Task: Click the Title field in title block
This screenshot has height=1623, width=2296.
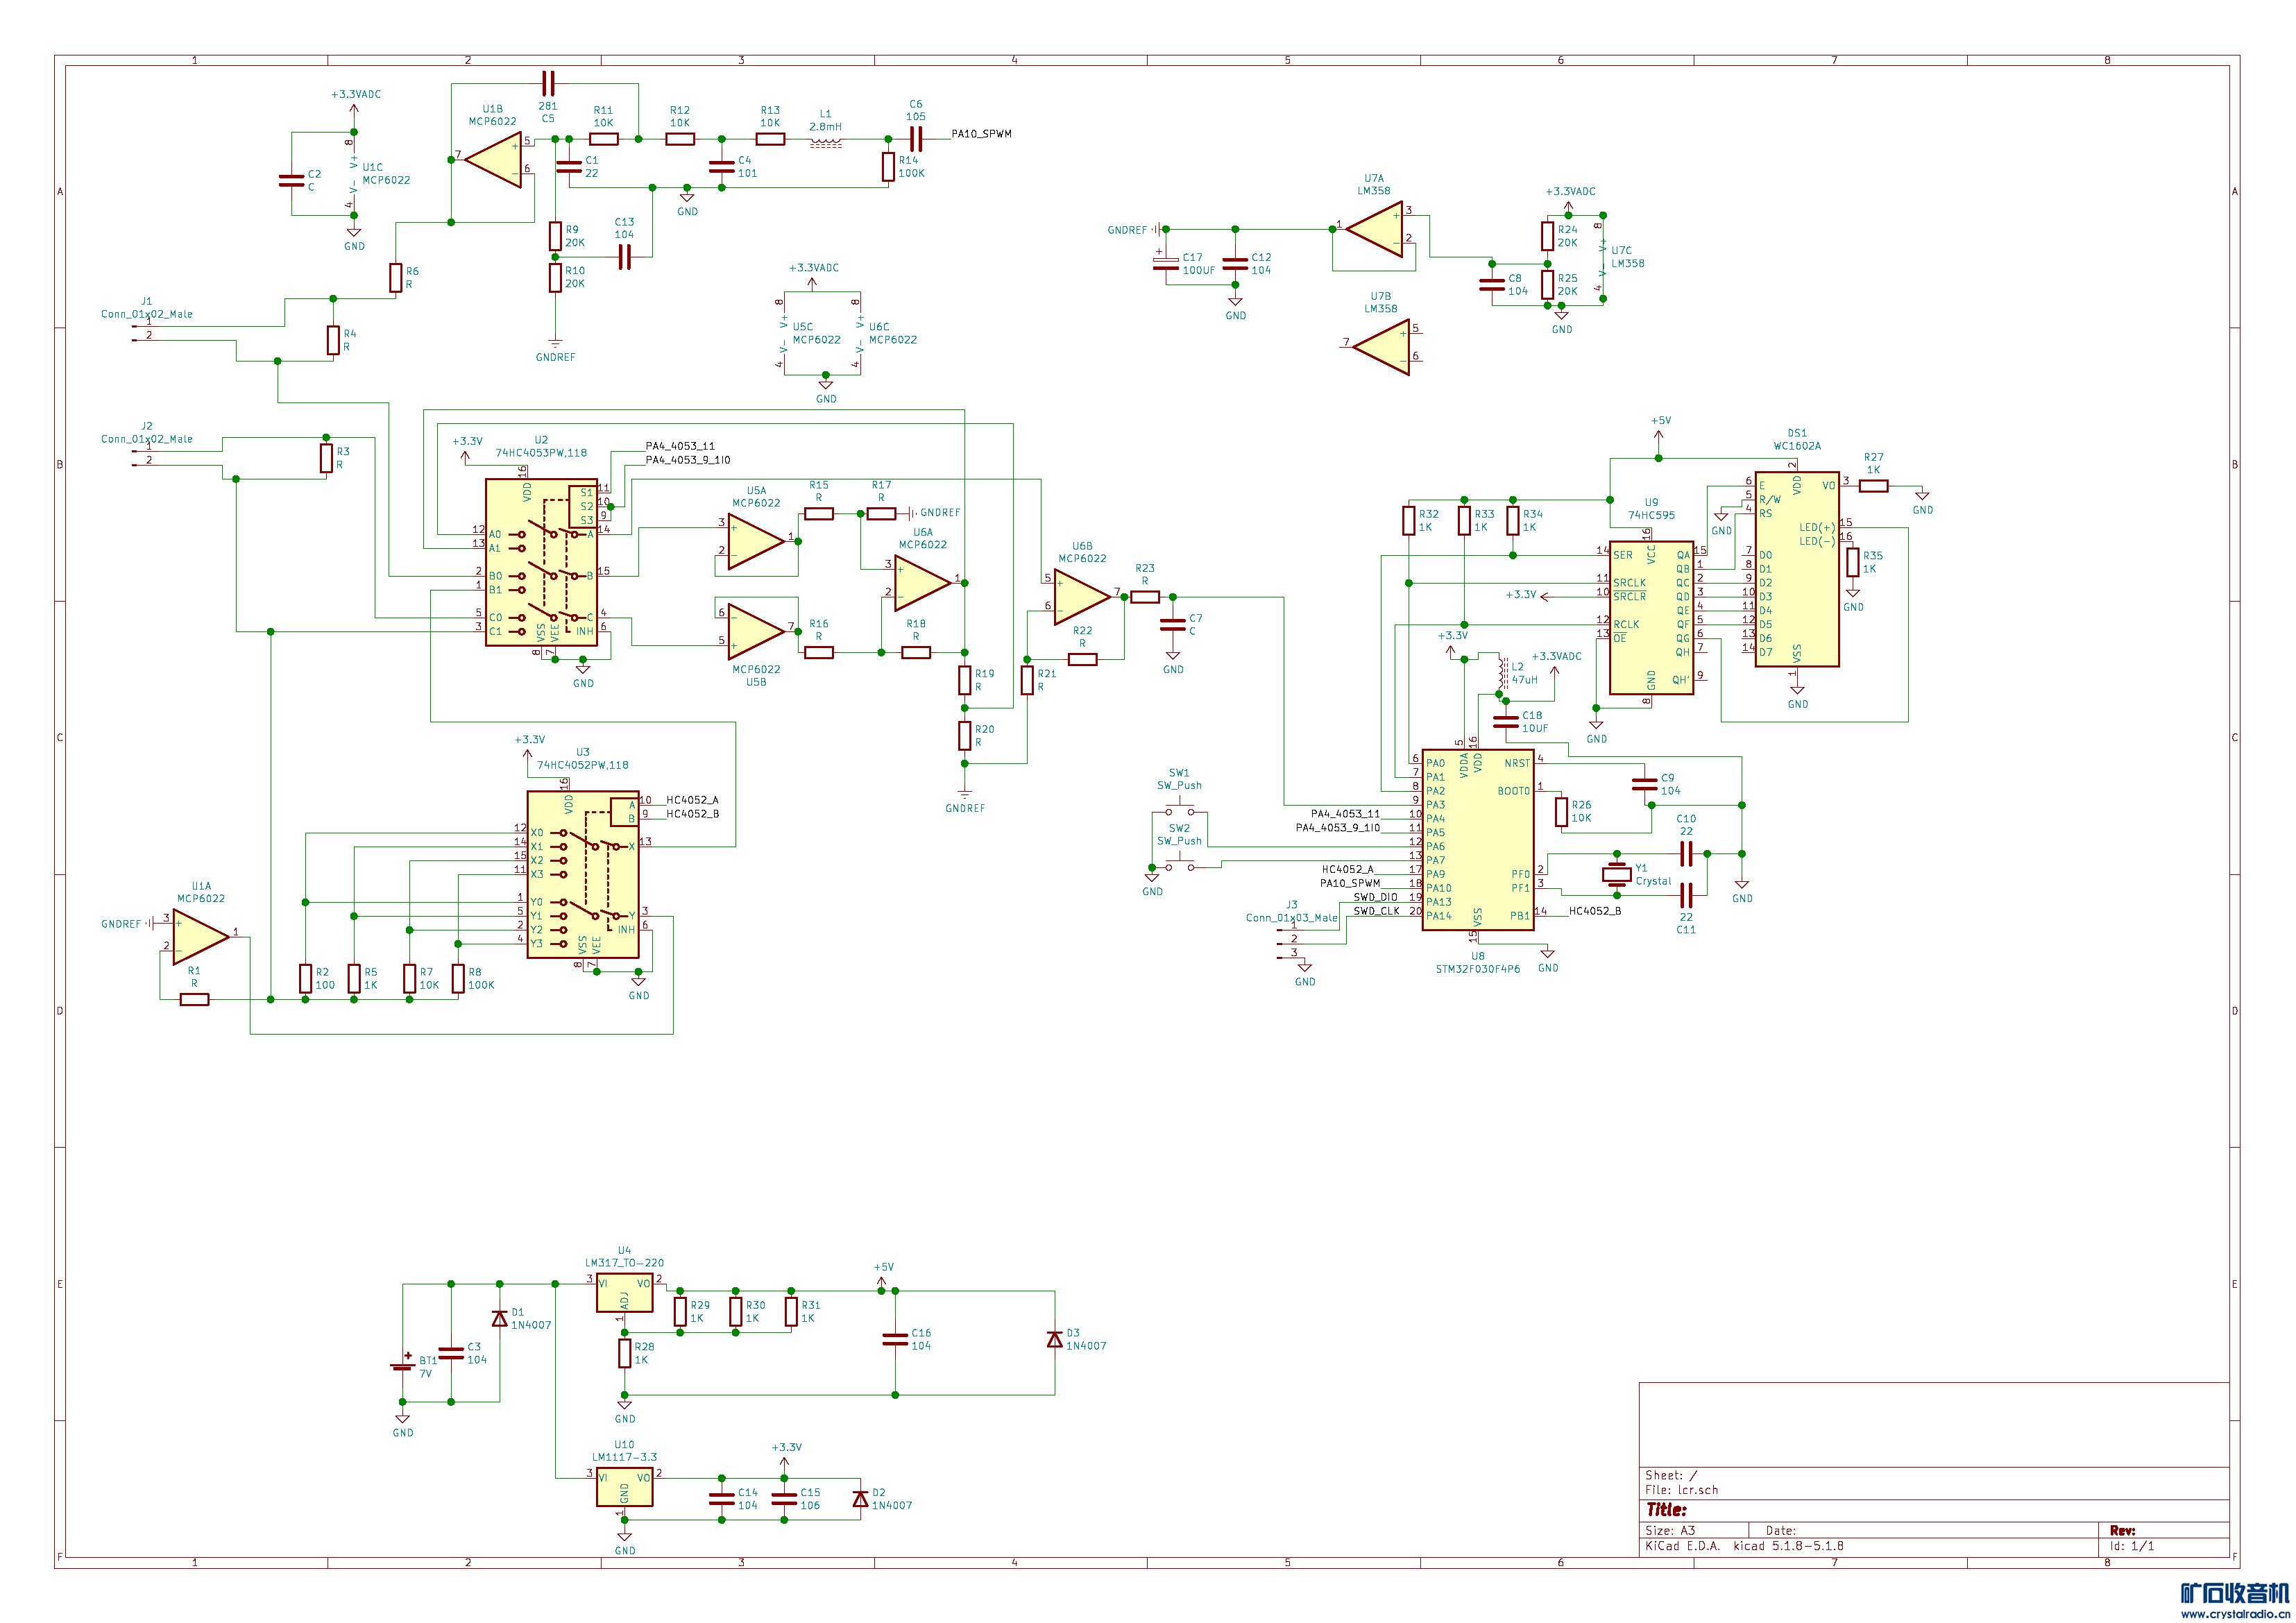Action: coord(1667,1510)
